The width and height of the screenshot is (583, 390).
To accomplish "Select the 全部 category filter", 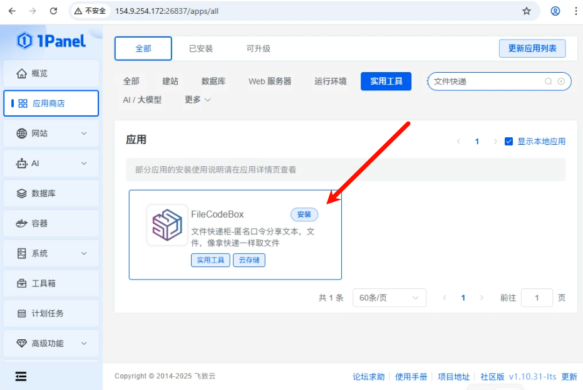I will [x=132, y=81].
